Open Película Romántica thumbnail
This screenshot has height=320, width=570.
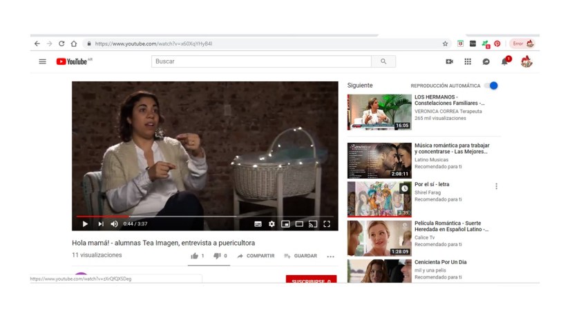coord(379,238)
